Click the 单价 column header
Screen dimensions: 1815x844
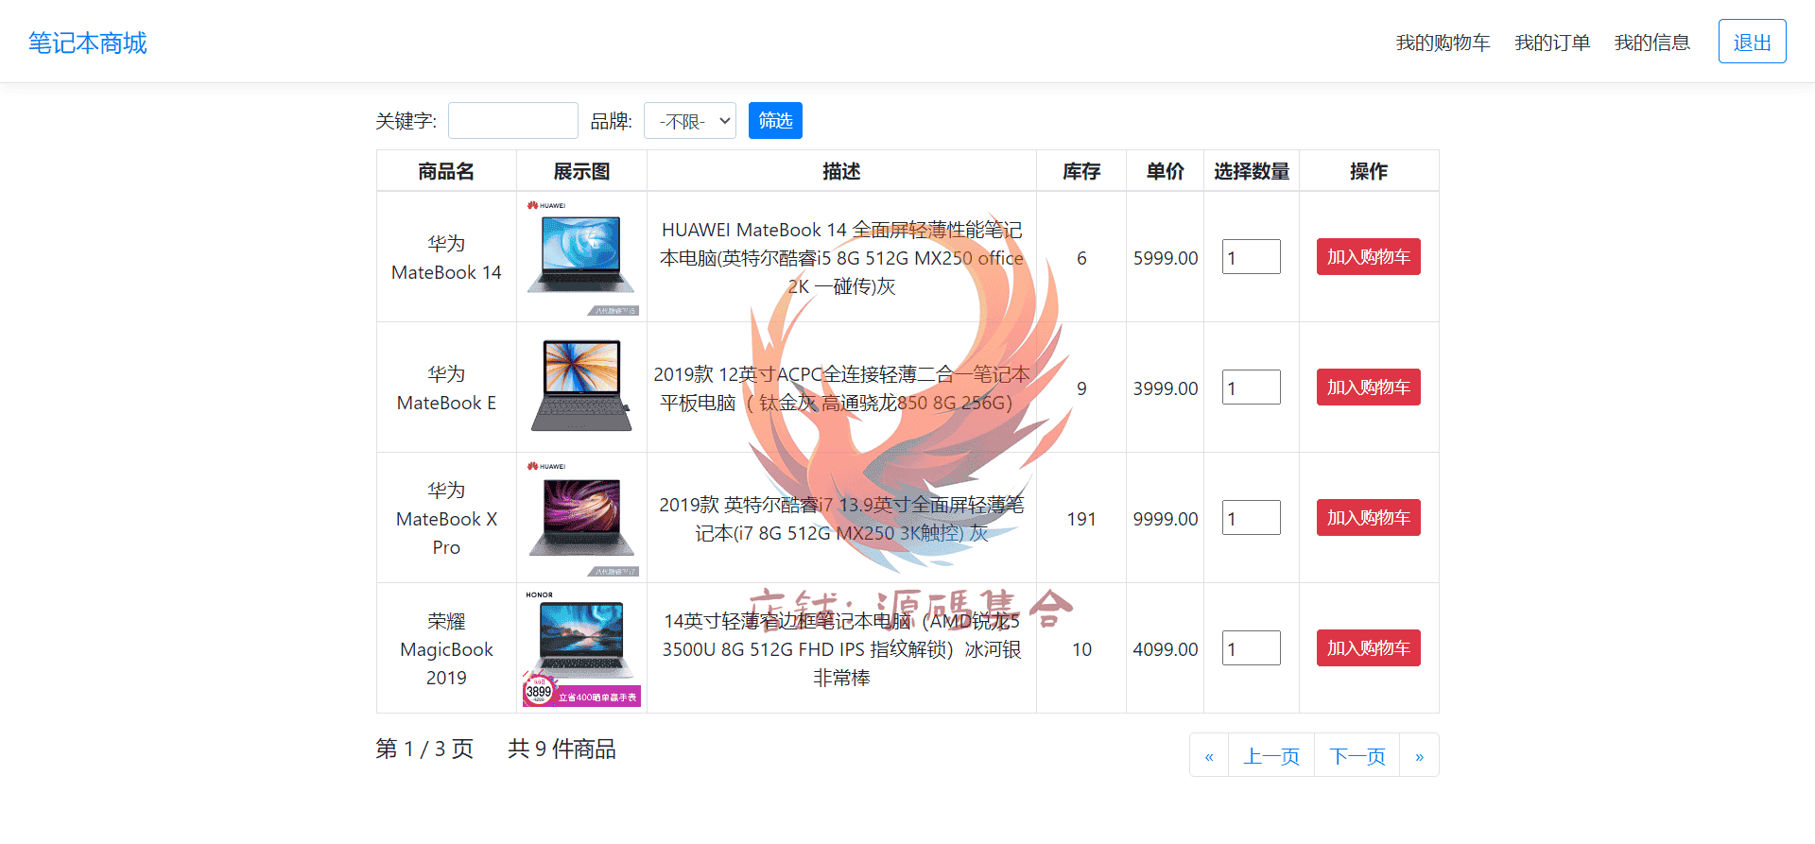tap(1166, 171)
